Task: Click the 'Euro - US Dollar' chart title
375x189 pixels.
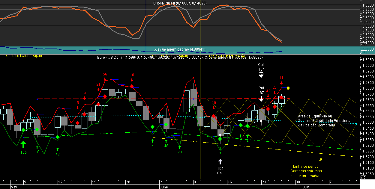Action: (x=110, y=58)
